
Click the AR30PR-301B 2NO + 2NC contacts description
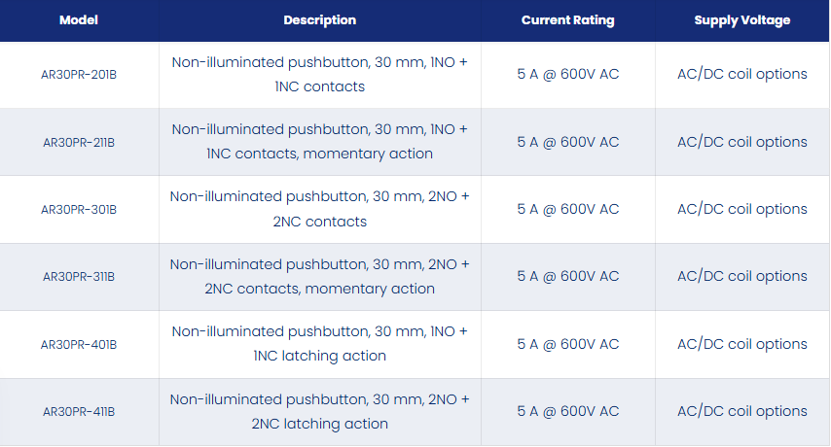point(319,209)
